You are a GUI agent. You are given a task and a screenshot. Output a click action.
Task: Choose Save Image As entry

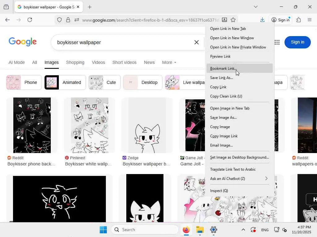[x=240, y=118]
